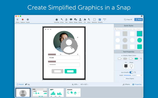Collapse Simplify Object Colors section
Screen dimensions: 158x98
pos(122,56)
